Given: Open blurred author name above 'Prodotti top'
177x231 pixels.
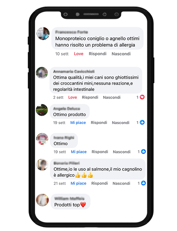Looking at the screenshot, I should [69, 199].
